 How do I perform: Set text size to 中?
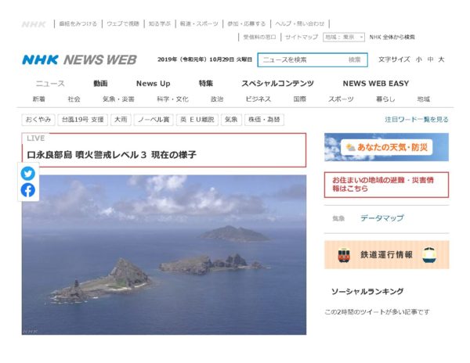(x=430, y=59)
